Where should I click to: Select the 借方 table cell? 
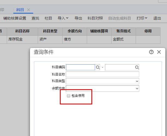[x=75, y=39]
